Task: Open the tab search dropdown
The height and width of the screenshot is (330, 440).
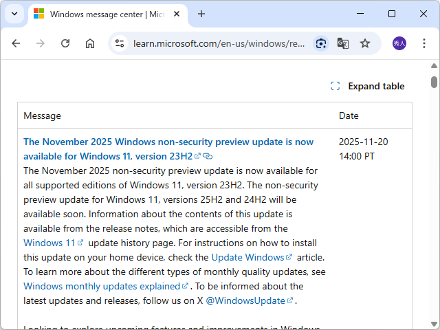Action: (14, 14)
